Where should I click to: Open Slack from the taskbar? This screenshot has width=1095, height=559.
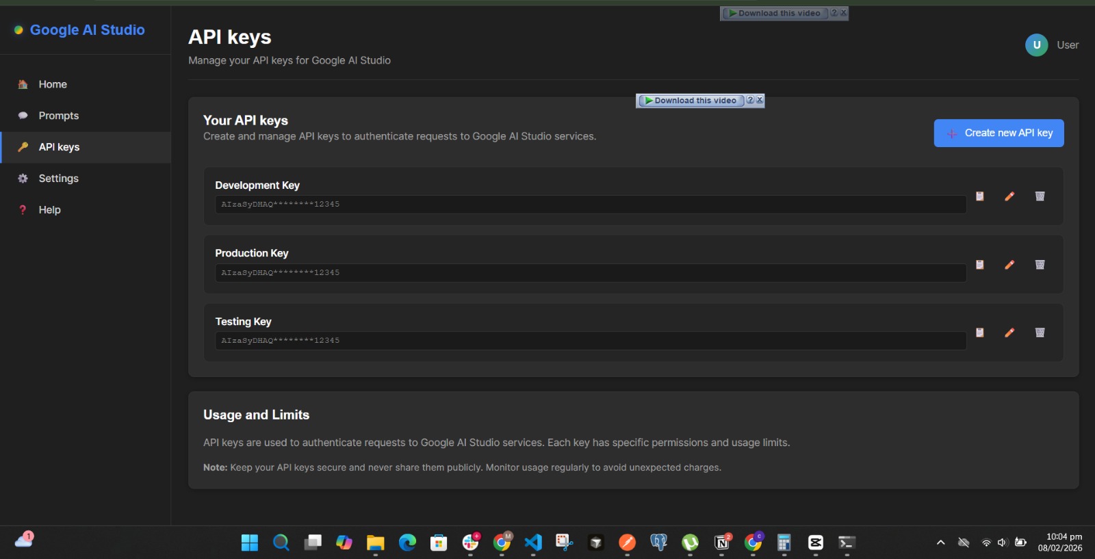(470, 543)
